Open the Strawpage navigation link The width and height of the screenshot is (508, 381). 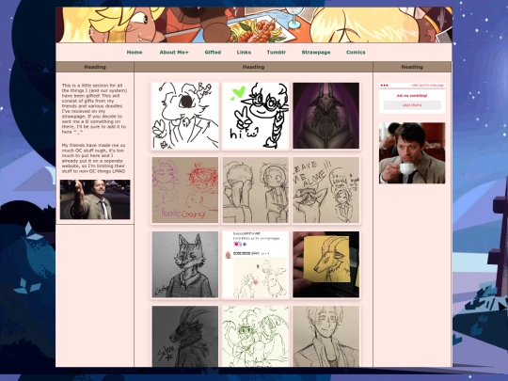[x=316, y=52]
